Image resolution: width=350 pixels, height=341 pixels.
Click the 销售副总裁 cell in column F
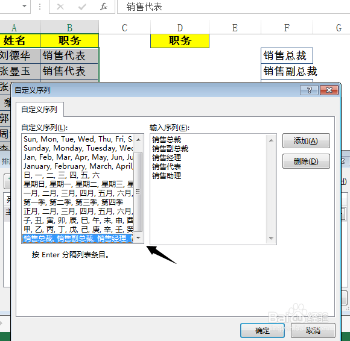pos(287,71)
